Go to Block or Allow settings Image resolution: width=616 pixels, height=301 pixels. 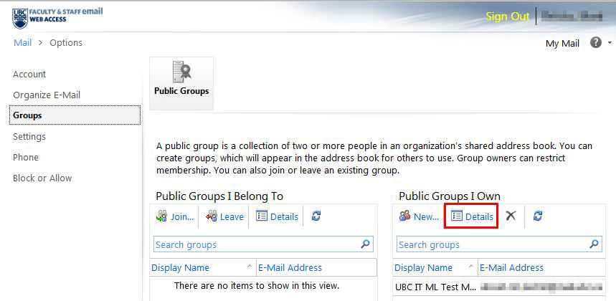[42, 178]
